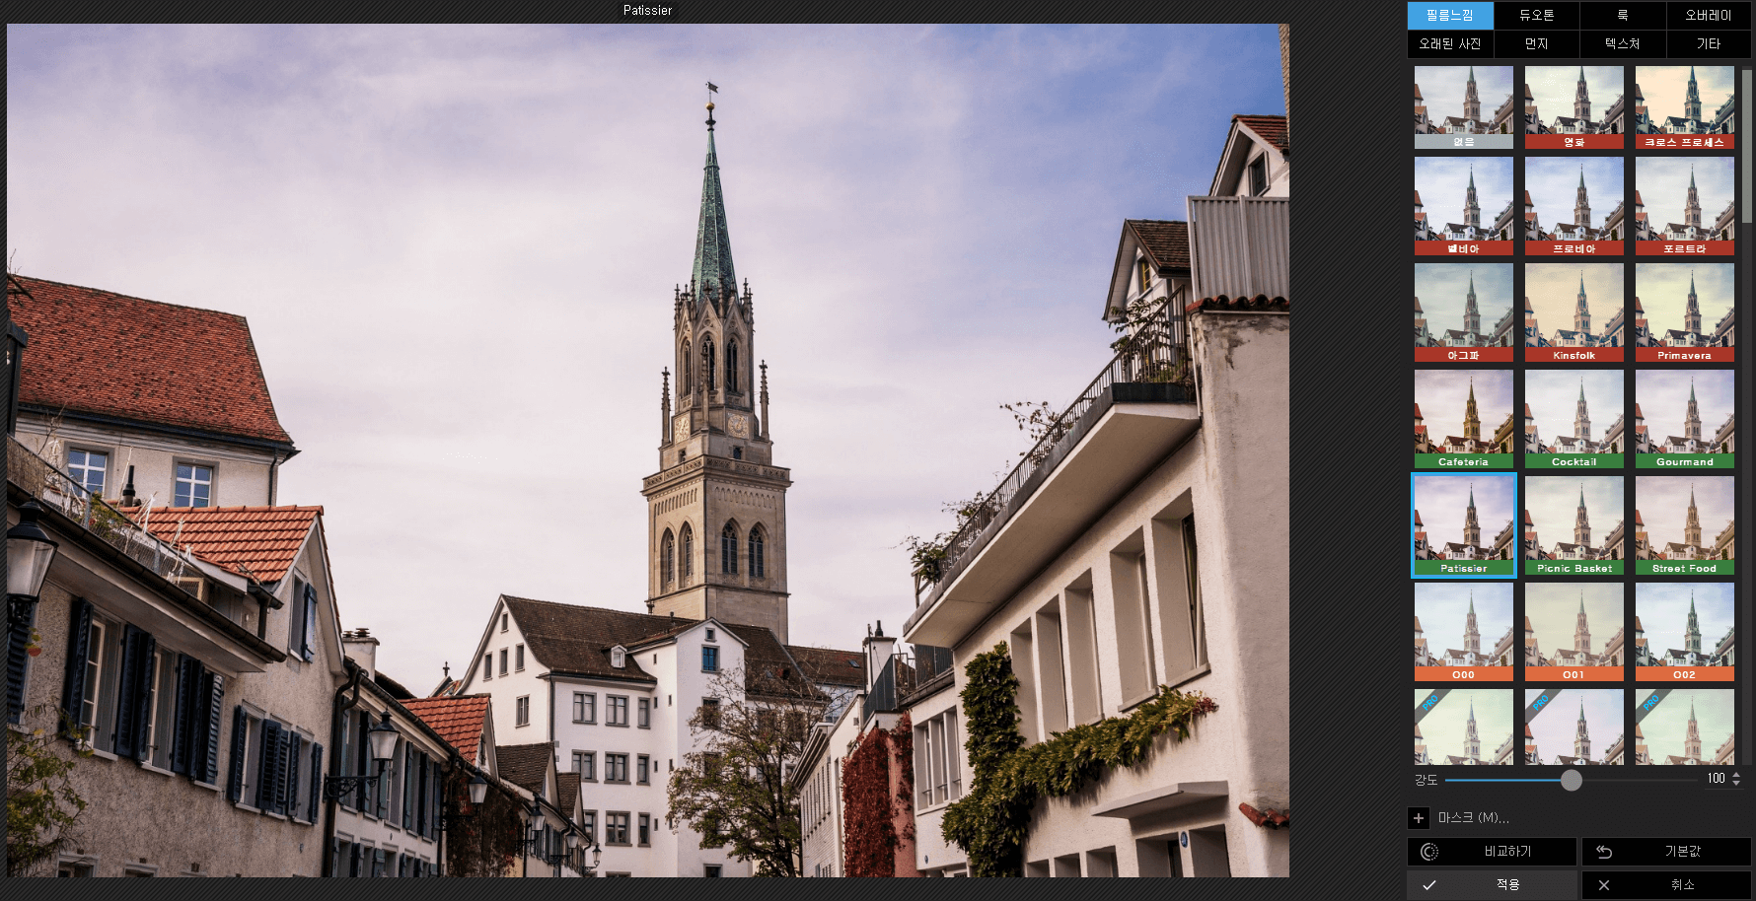
Task: Decrease 강도 value with down stepper arrow
Action: (1736, 783)
